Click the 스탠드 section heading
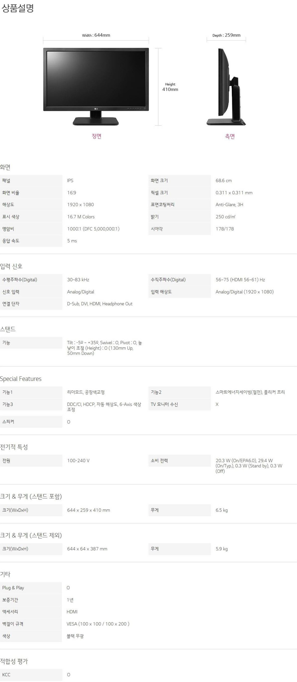The width and height of the screenshot is (297, 682). 8,329
